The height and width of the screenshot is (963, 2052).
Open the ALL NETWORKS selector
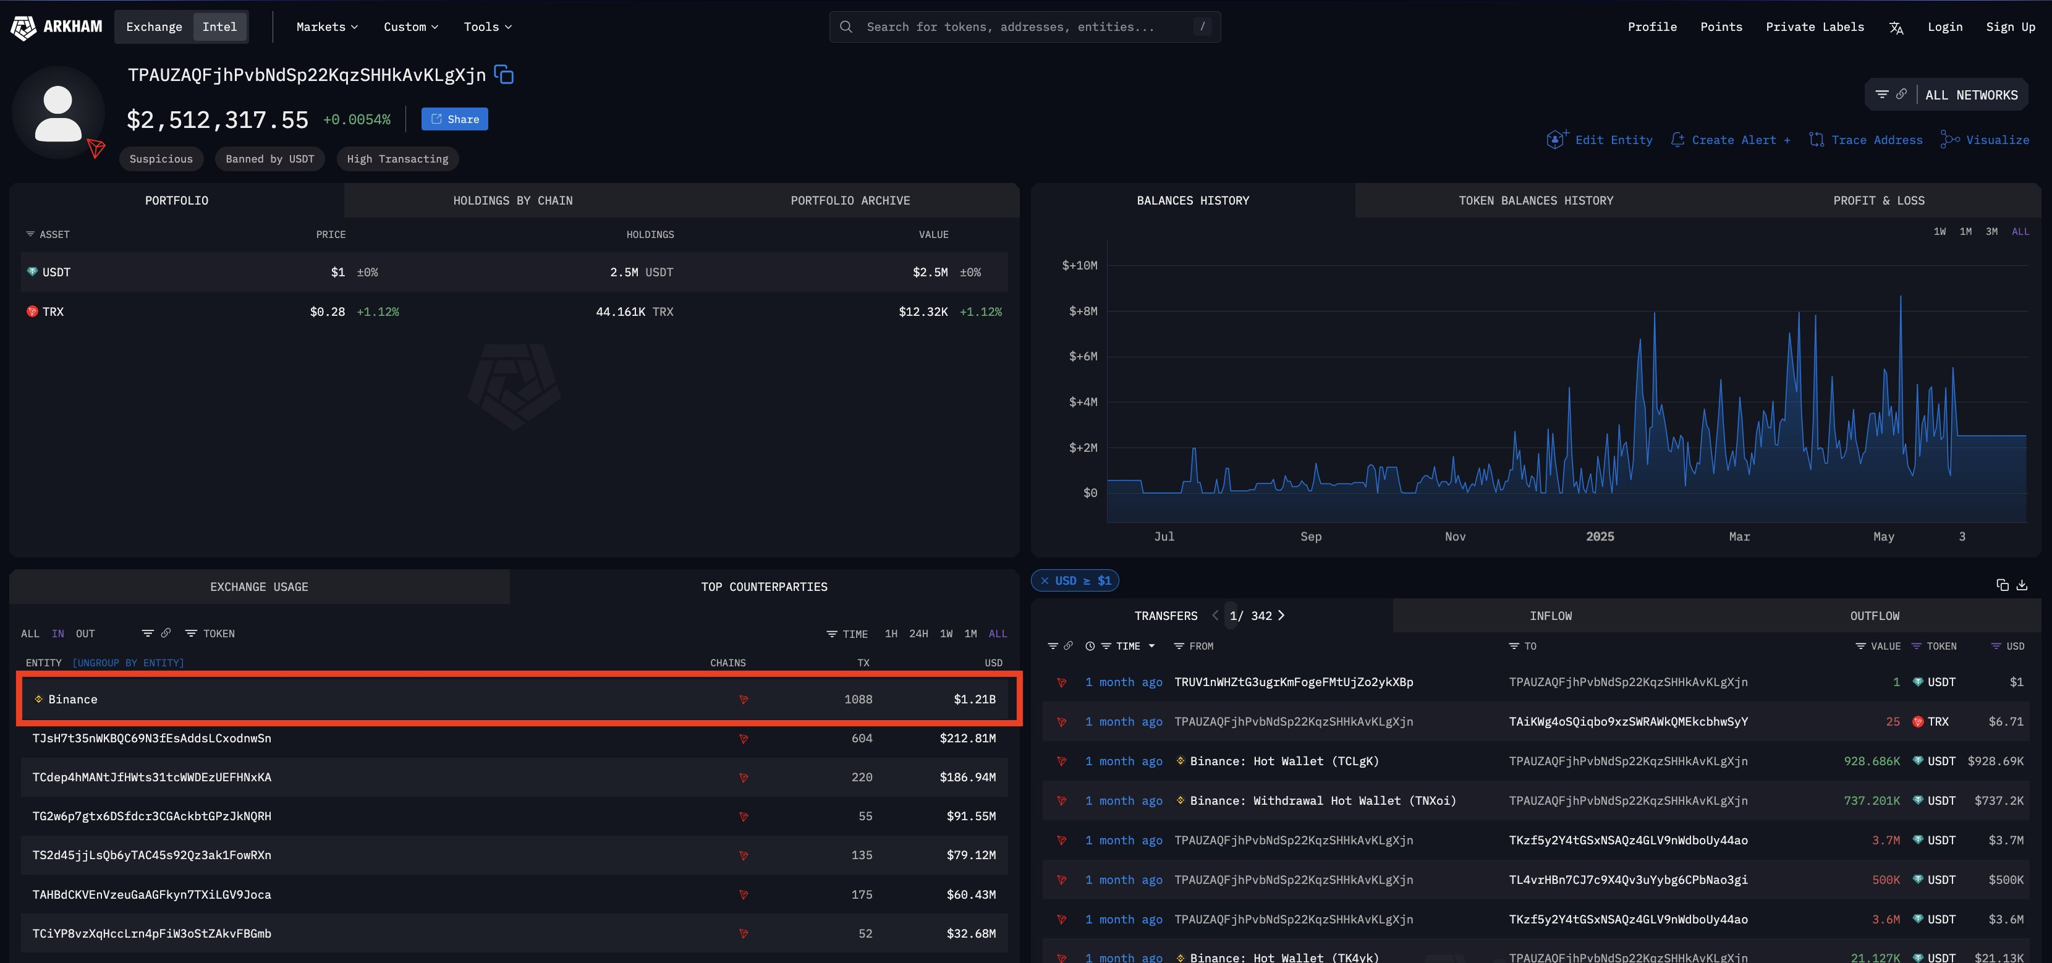click(1972, 95)
